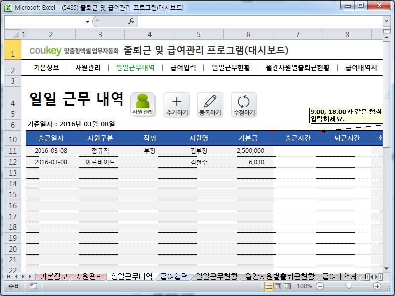395x296 pixels.
Task: Select row 11 header
Action: tap(13, 151)
